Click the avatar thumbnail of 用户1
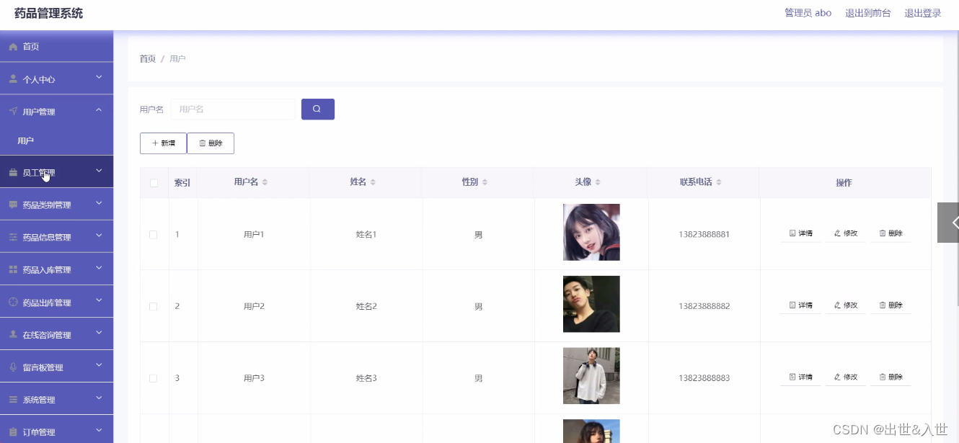 pos(591,232)
